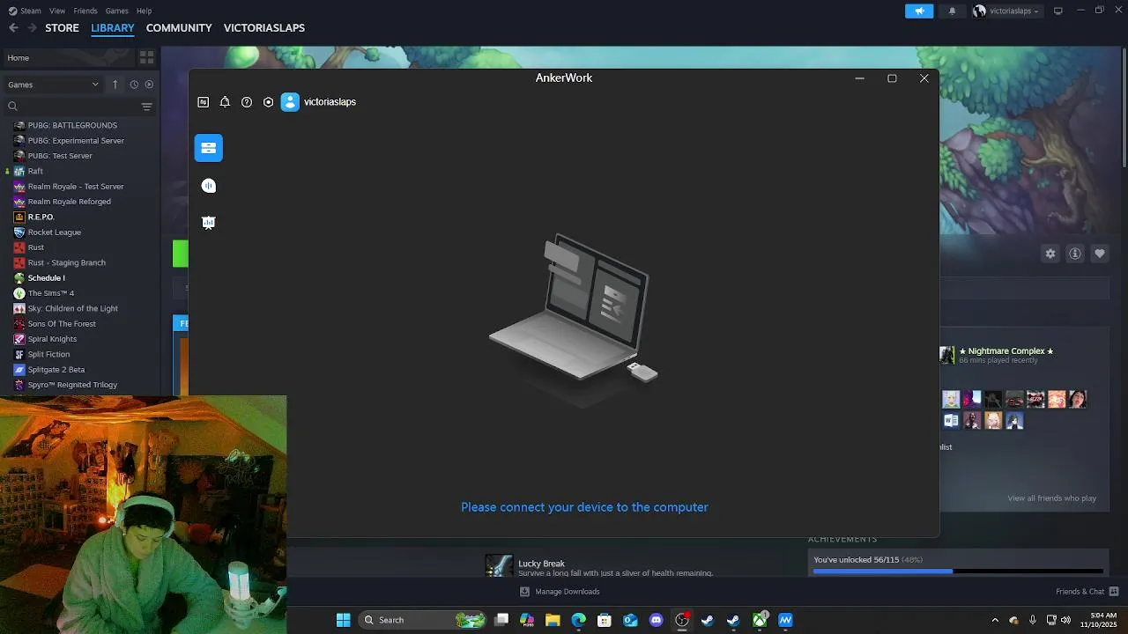Viewport: 1128px width, 634px height.
Task: Select the blue device panel icon in AnkerWork
Action: click(x=209, y=148)
